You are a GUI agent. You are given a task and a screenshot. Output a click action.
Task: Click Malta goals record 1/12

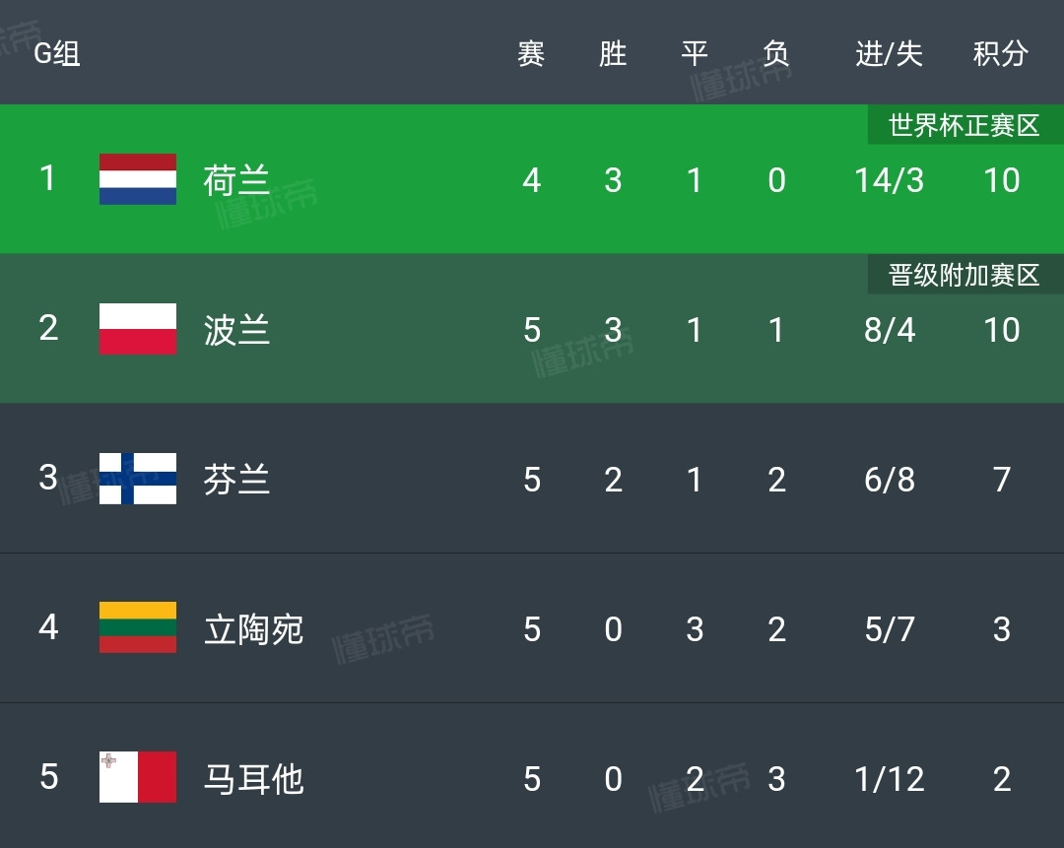[x=889, y=779]
